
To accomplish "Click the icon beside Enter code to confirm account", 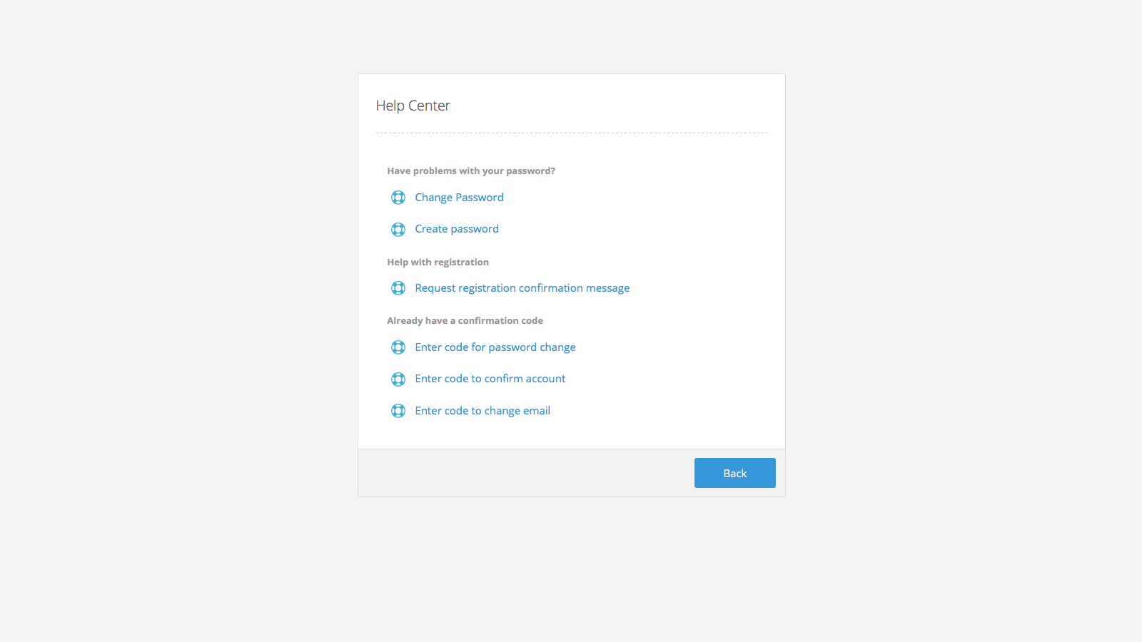I will coord(398,379).
